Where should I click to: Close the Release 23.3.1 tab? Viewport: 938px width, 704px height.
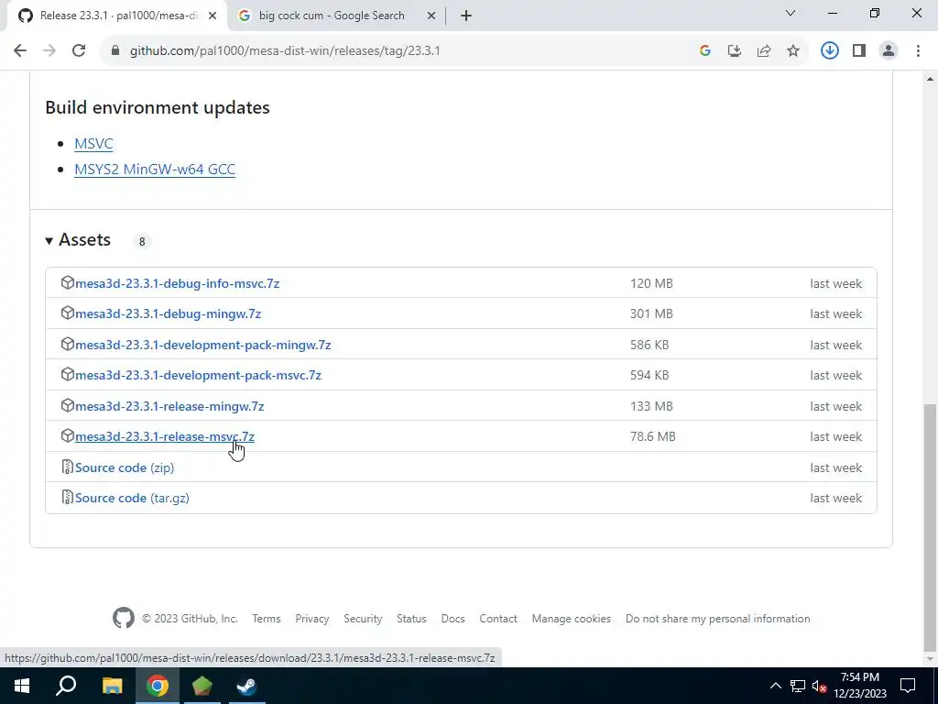point(213,16)
